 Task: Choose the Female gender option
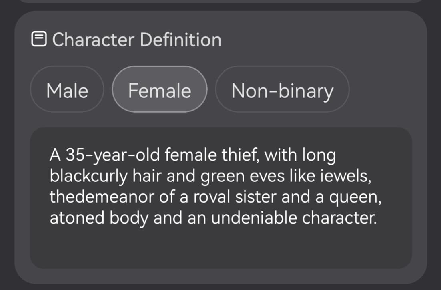tap(160, 90)
